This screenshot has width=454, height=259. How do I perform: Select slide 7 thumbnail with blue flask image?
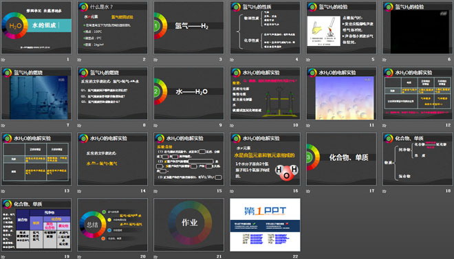pyautogui.click(x=36, y=93)
